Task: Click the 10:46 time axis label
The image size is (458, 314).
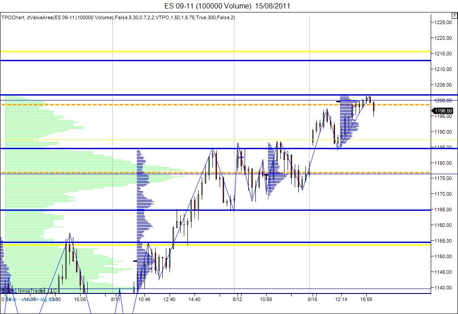Action: (144, 299)
